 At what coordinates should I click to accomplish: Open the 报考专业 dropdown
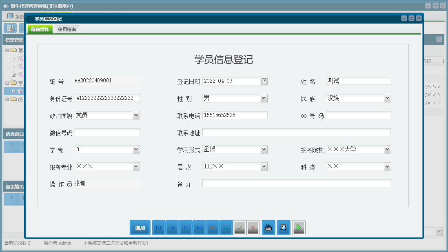[136, 167]
